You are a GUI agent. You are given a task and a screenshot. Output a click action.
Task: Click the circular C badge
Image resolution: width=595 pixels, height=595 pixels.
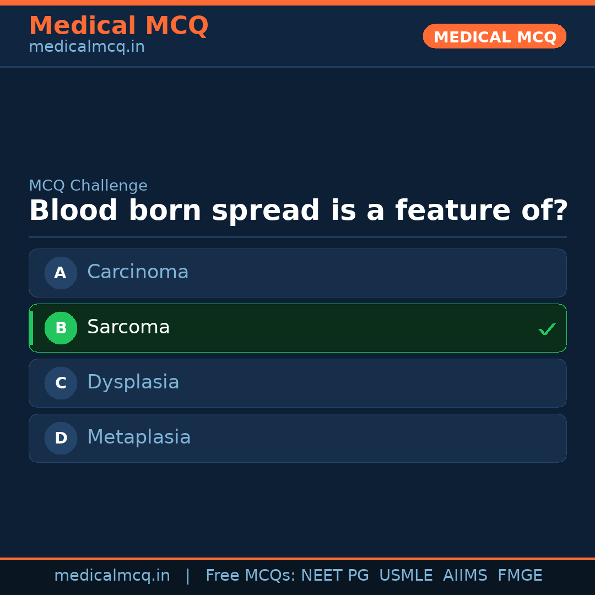tap(61, 383)
